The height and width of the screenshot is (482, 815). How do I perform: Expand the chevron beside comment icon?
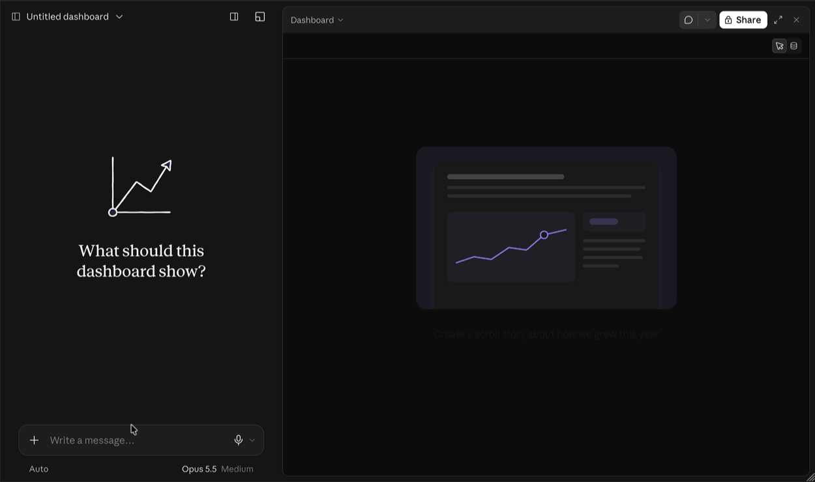click(x=707, y=20)
